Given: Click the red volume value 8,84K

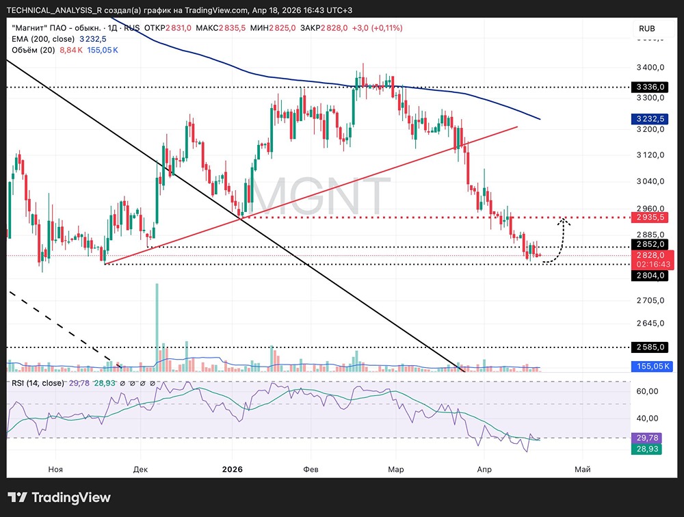Looking at the screenshot, I should click(71, 50).
